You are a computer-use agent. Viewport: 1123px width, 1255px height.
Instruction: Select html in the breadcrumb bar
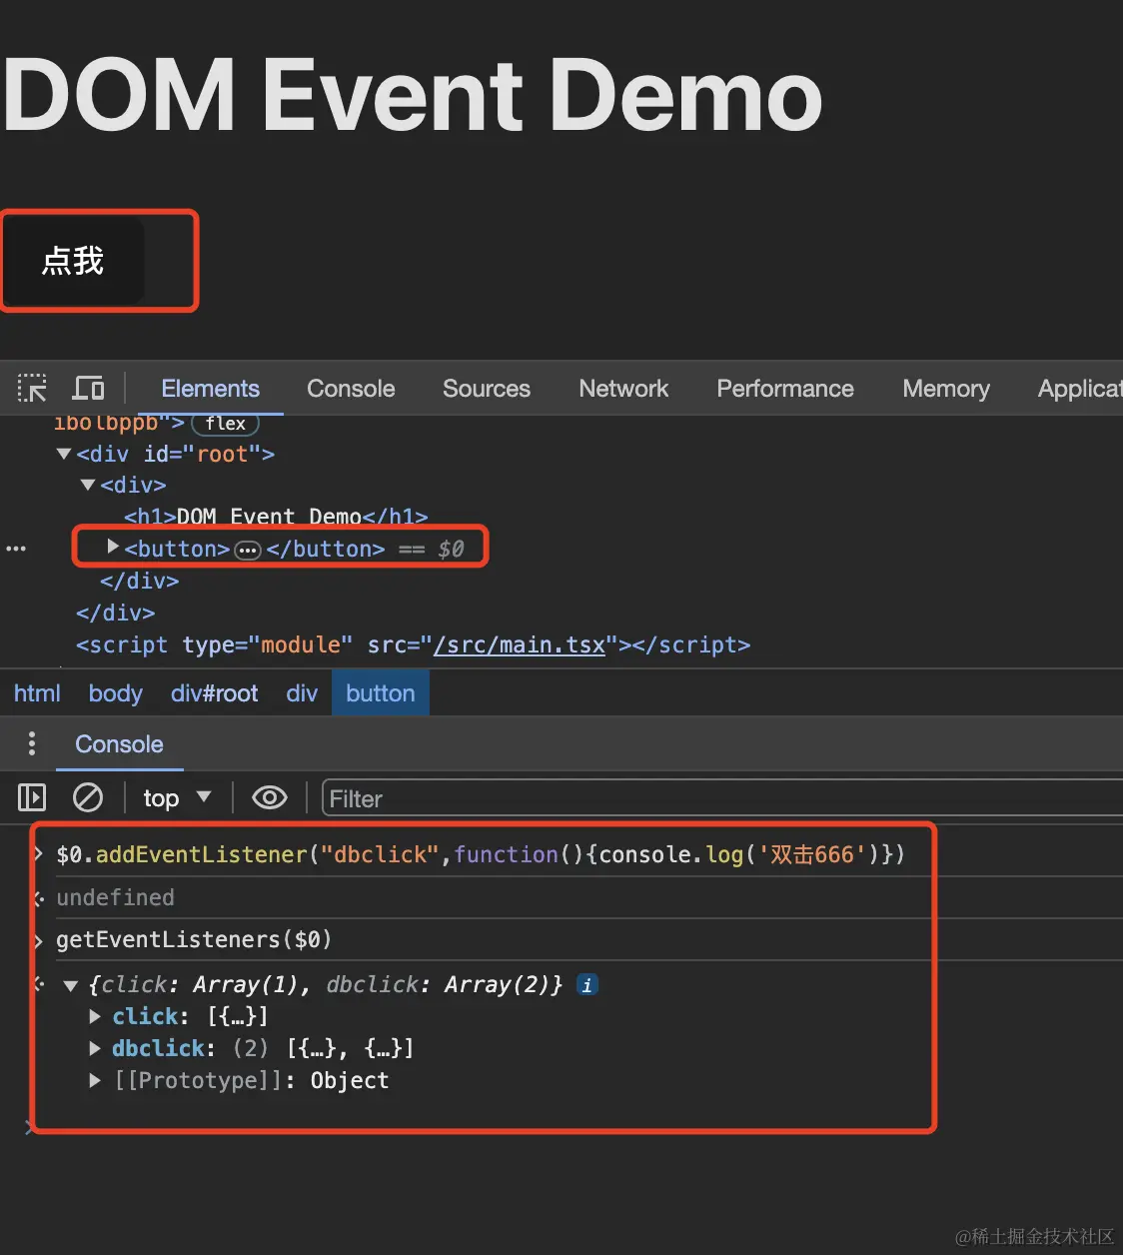pyautogui.click(x=37, y=693)
